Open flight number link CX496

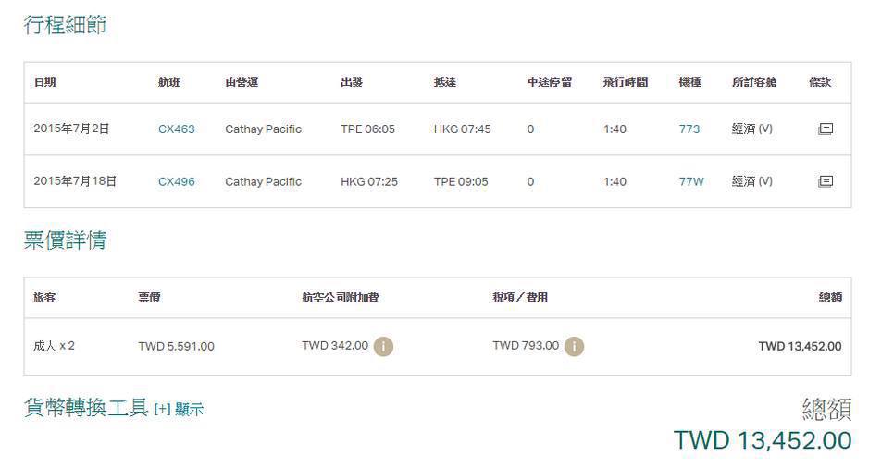(176, 181)
